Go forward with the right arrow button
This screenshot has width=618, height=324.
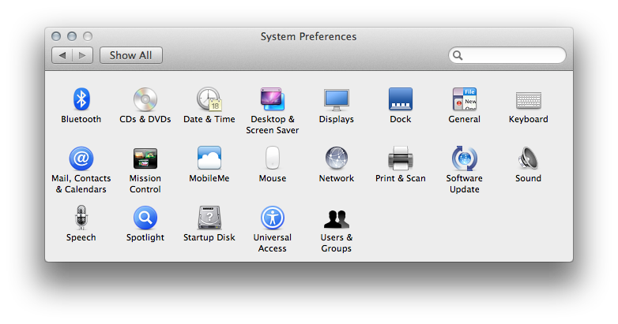pos(83,55)
